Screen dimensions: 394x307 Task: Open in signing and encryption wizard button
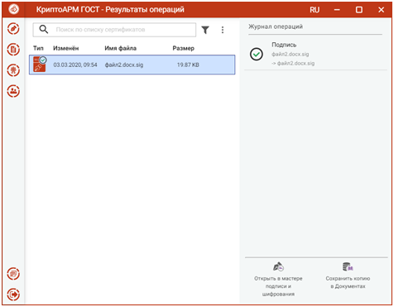[x=278, y=279]
